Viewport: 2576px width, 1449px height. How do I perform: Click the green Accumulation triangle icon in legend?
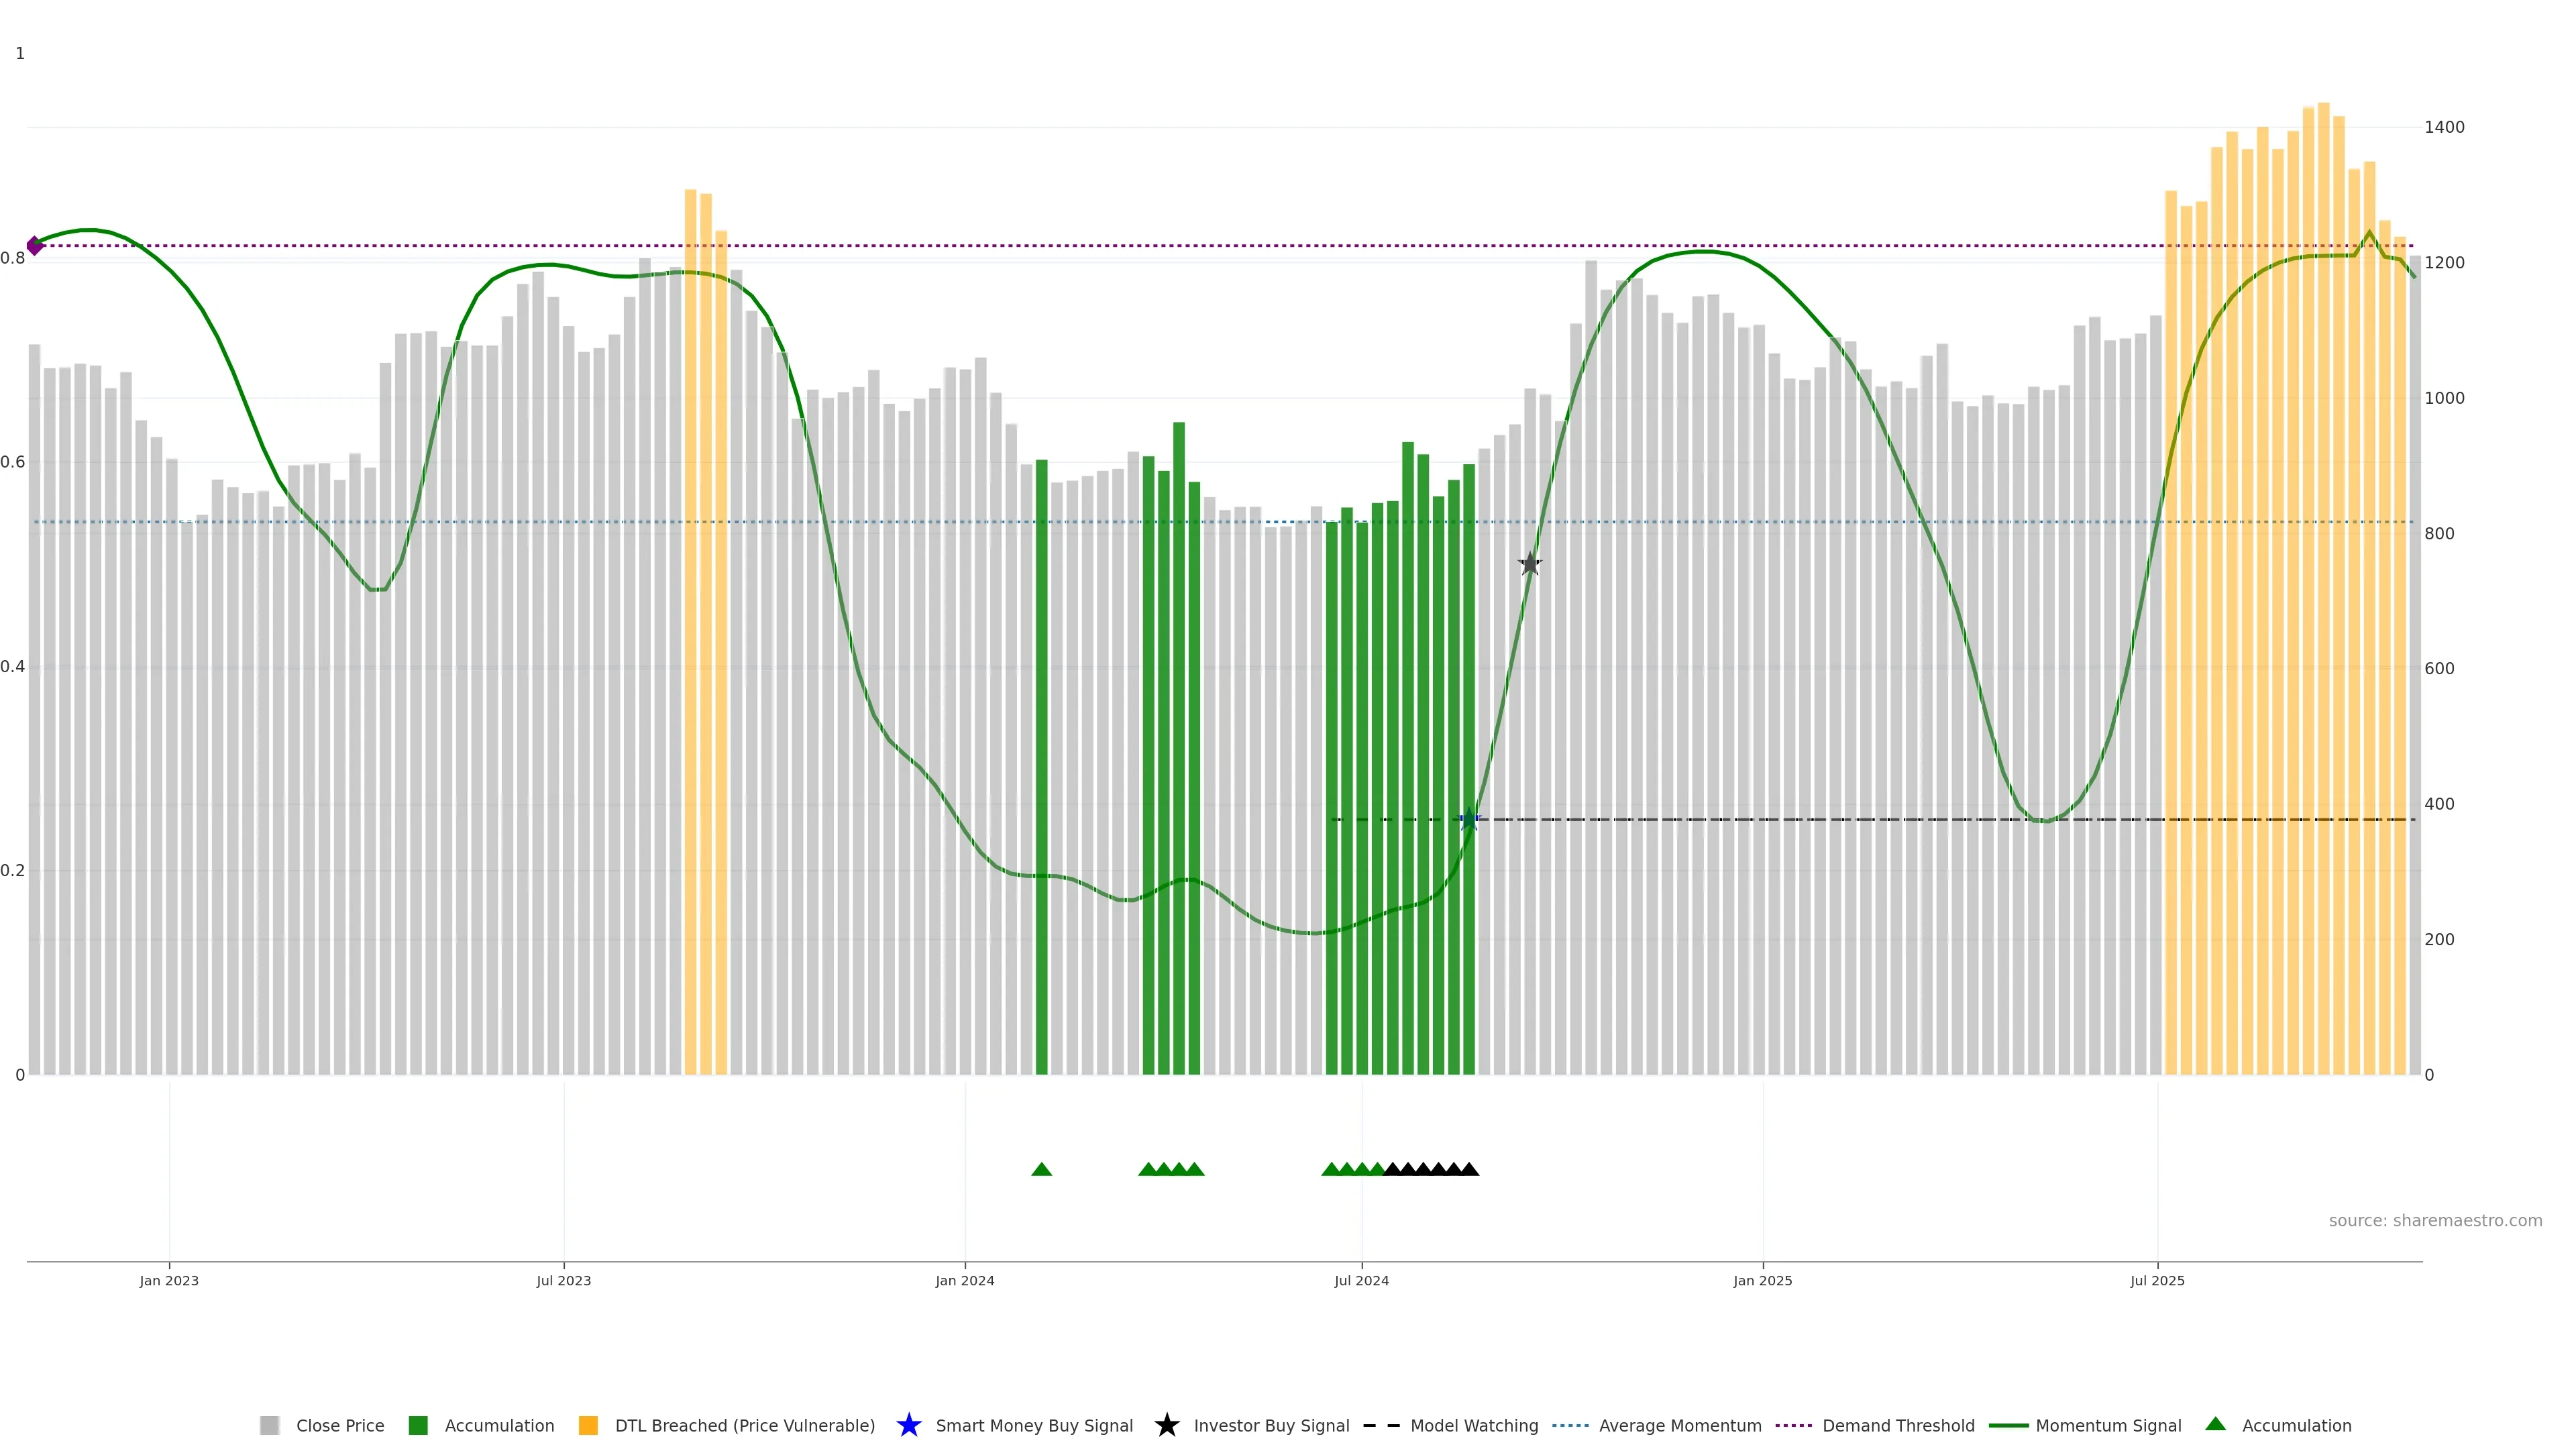point(2215,1424)
